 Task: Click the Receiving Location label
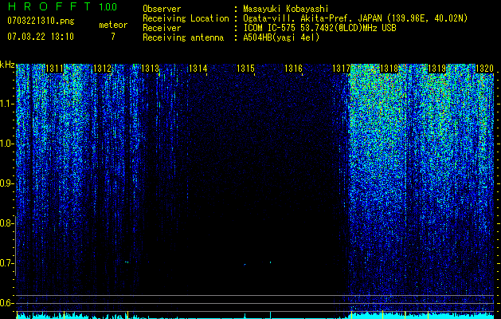coord(186,18)
